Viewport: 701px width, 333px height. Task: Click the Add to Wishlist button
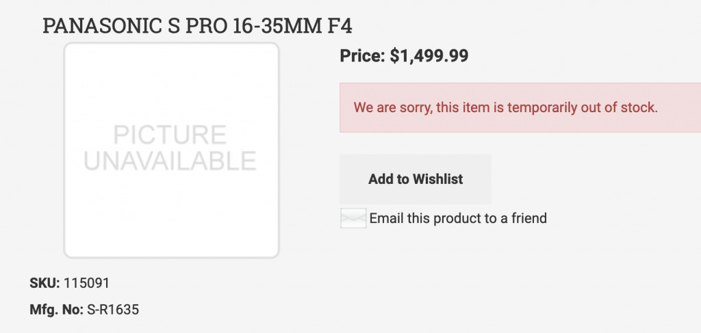416,179
